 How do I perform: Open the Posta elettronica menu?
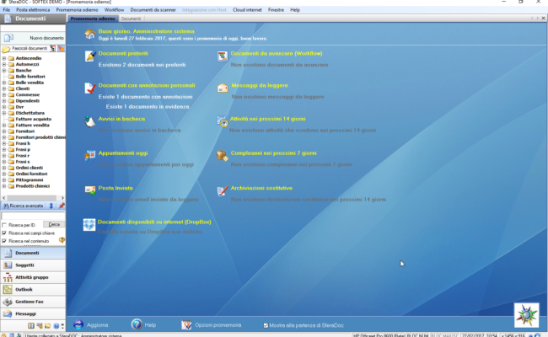pyautogui.click(x=33, y=10)
